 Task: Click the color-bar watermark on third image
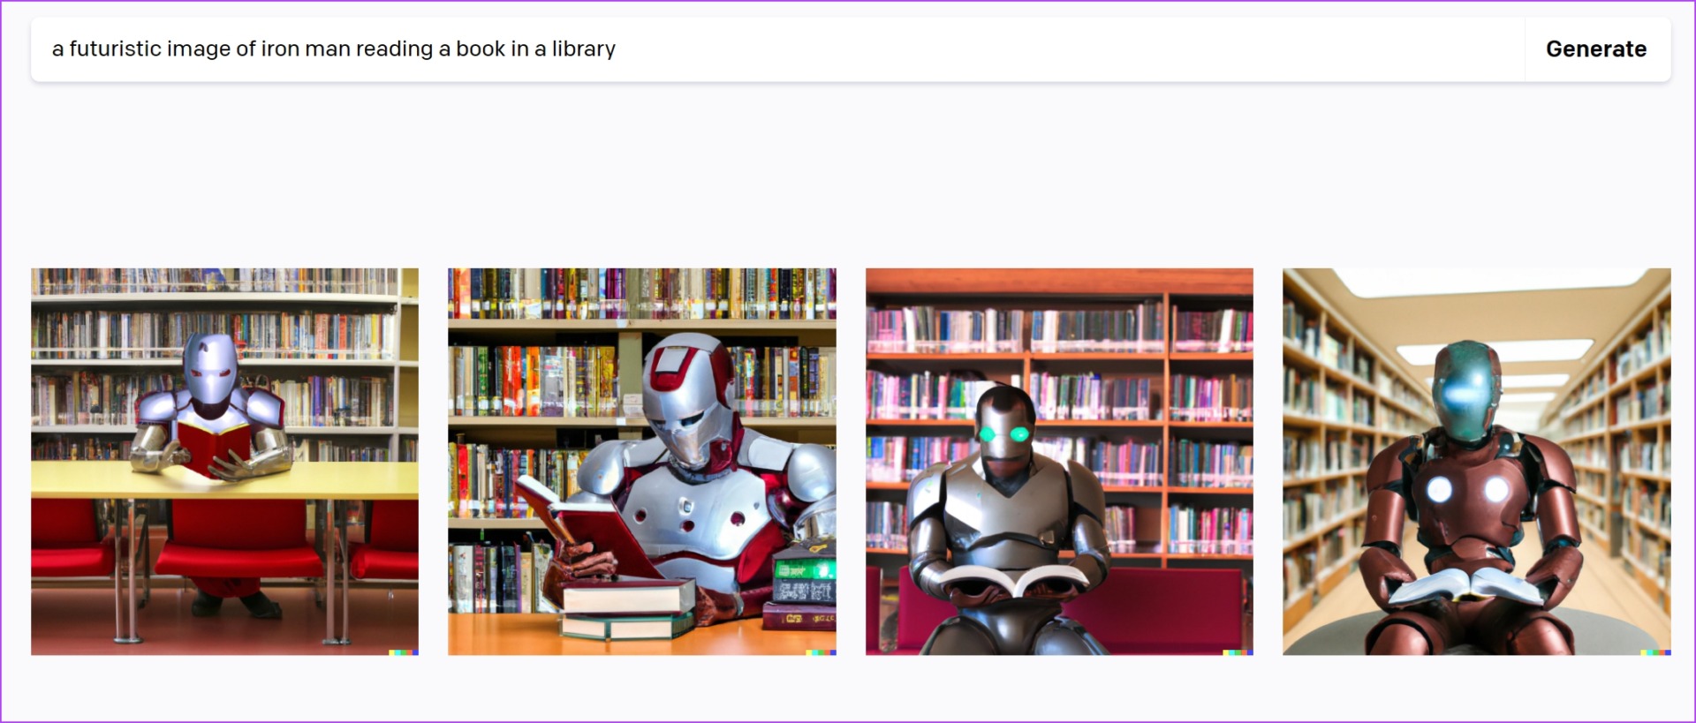point(1238,652)
